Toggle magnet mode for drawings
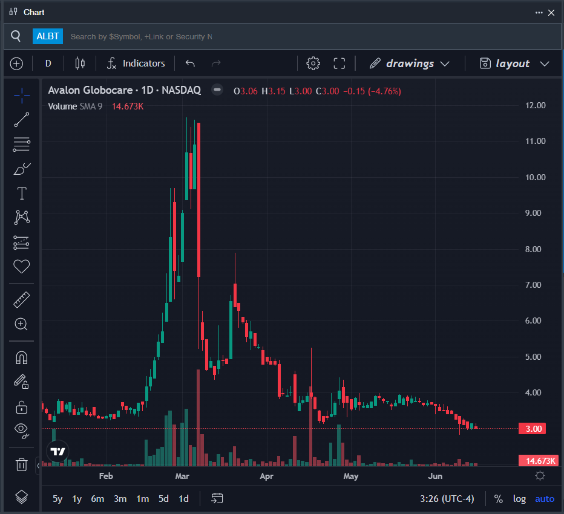Viewport: 564px width, 514px height. (x=22, y=357)
